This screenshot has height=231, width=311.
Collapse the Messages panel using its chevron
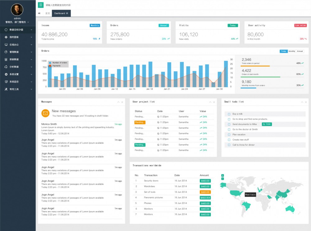118,102
